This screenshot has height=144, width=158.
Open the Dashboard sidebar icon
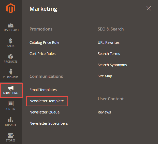(11, 26)
